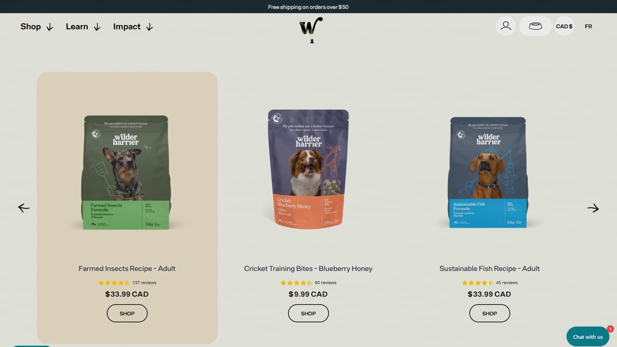Select the green Farmed Insects Formula bag image

tap(126, 172)
